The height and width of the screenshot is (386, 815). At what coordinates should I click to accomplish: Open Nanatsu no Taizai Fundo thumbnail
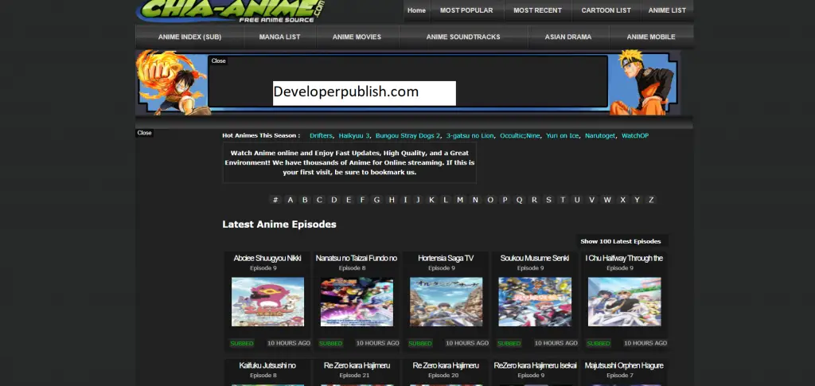pos(357,302)
